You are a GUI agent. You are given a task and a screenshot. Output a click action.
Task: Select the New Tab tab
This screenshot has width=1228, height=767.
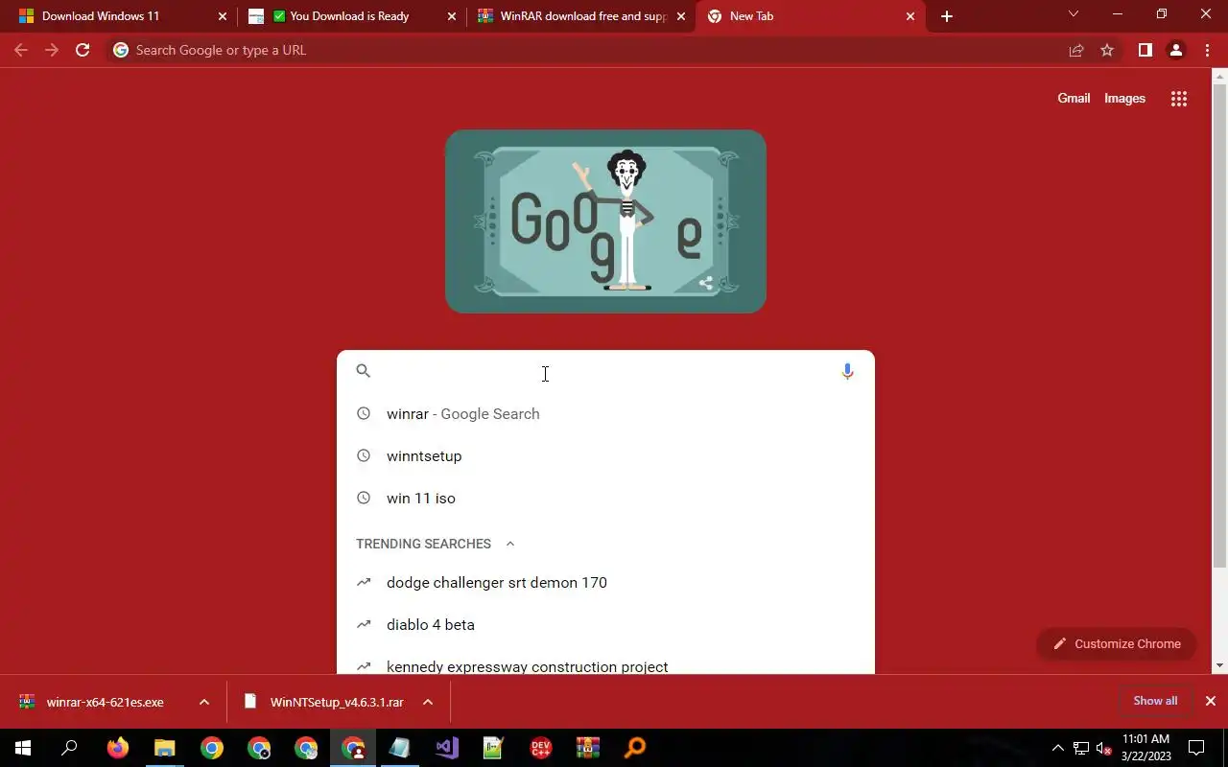coord(811,16)
